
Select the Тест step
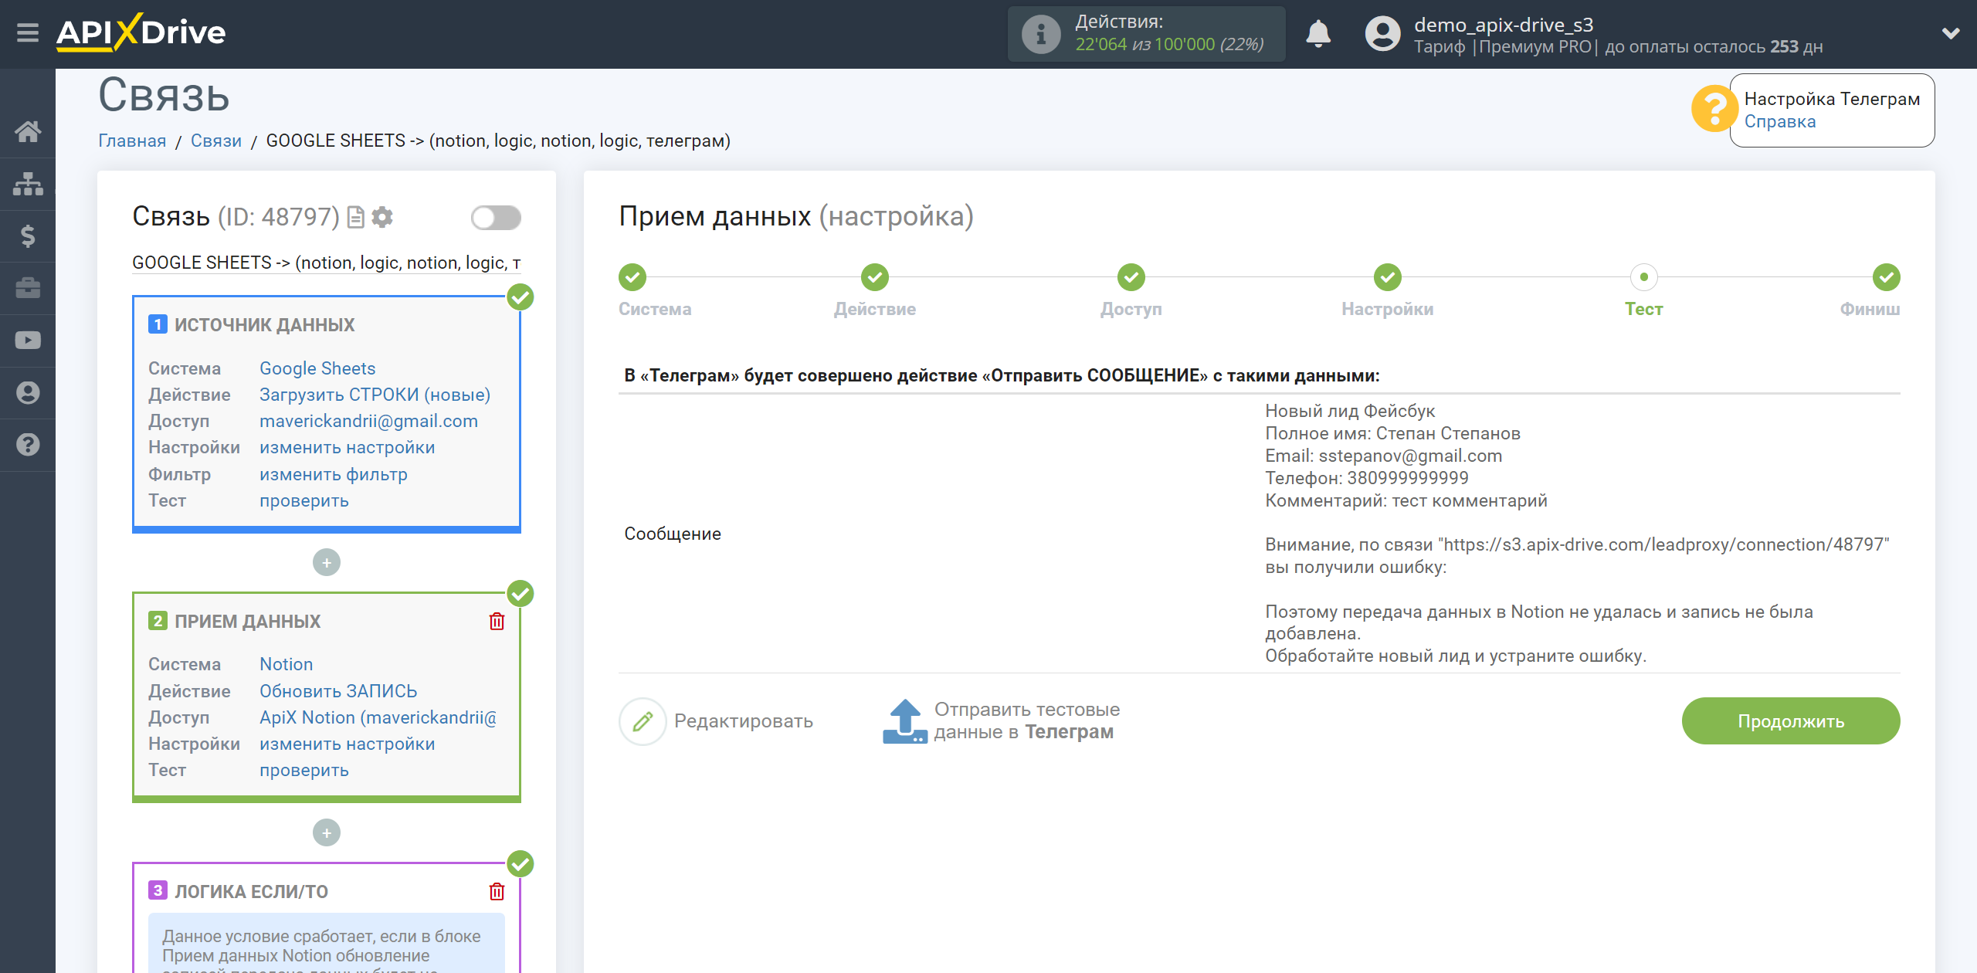[1643, 277]
